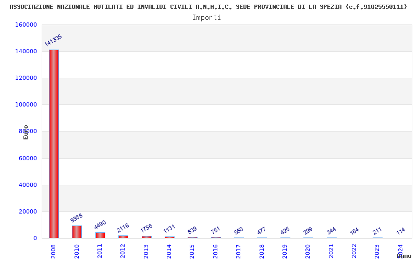Click the value label 425

point(285,231)
